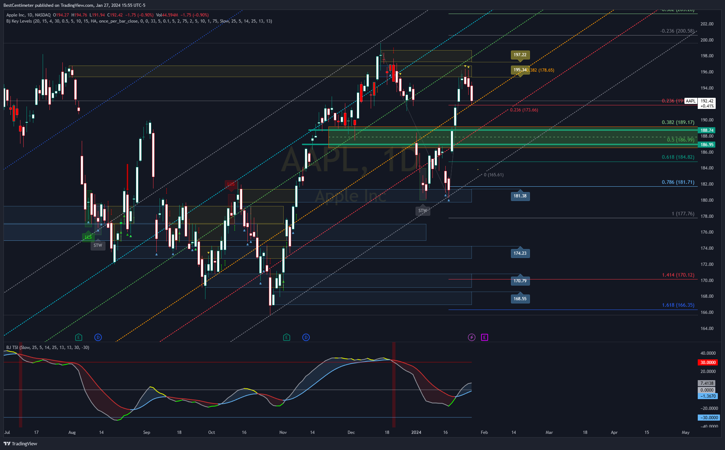Click the -0.236 (200.58) Fibonacci label

click(x=677, y=31)
